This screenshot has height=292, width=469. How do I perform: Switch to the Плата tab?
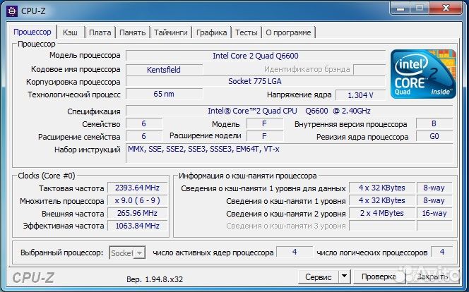click(100, 32)
